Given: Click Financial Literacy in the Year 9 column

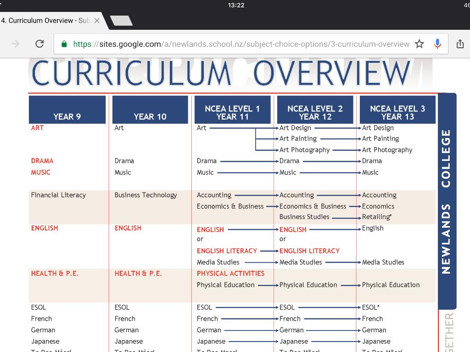Looking at the screenshot, I should [x=58, y=195].
